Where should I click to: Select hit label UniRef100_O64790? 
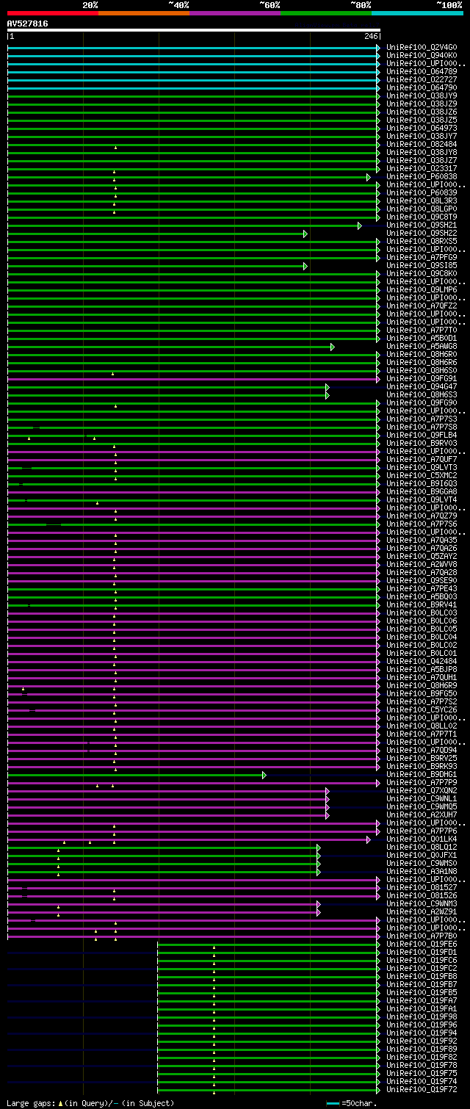pyautogui.click(x=422, y=88)
